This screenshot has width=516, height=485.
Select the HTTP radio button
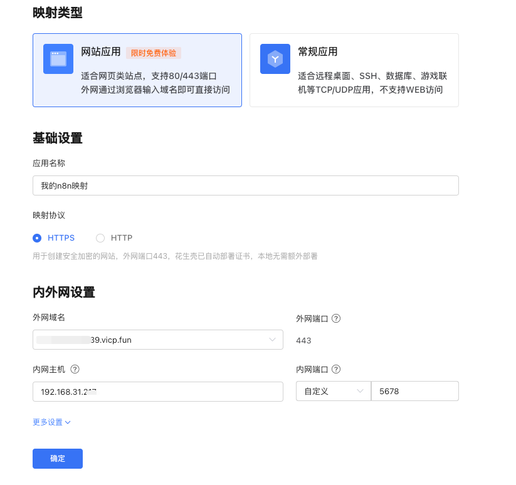pyautogui.click(x=100, y=238)
